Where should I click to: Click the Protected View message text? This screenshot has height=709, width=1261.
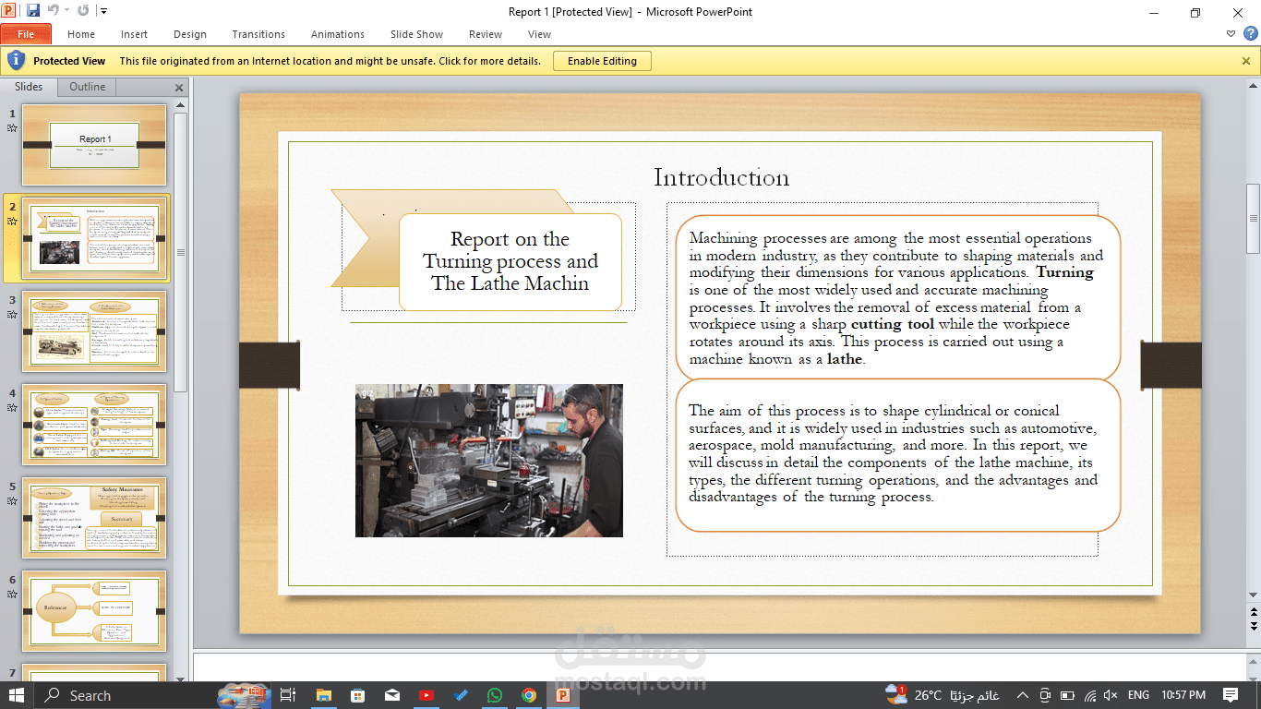point(330,61)
